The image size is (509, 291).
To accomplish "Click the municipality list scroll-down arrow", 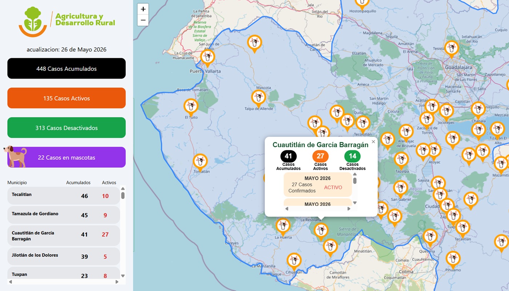I will 123,276.
